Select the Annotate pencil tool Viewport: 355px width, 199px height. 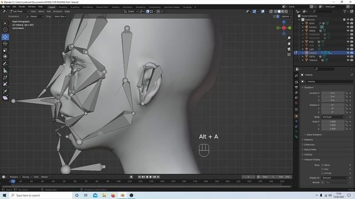tap(5, 64)
